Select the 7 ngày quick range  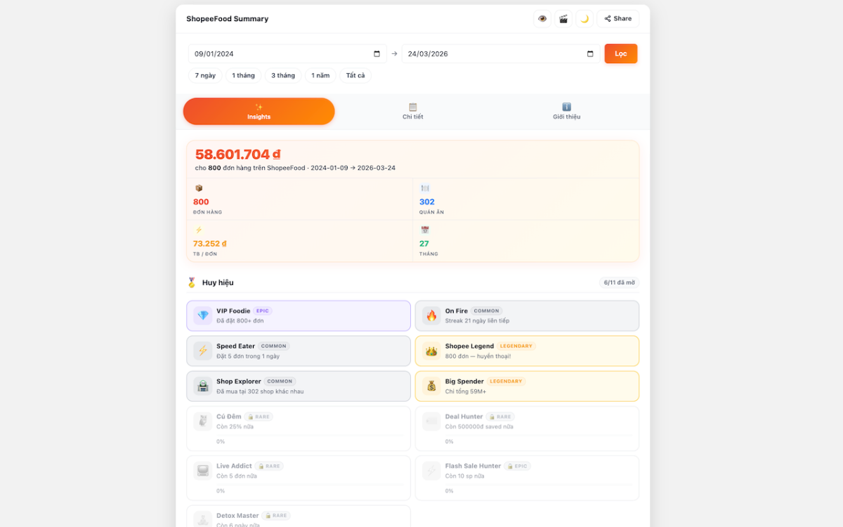click(205, 76)
